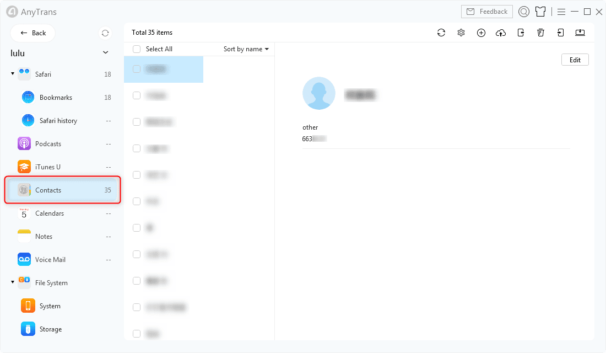Viewport: 606px width, 353px height.
Task: Collapse the File System tree arrow
Action: tap(13, 282)
